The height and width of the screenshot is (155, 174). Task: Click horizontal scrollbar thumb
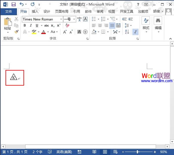tap(90, 147)
